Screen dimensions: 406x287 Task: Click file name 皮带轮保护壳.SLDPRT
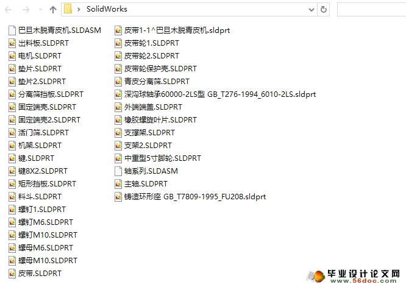(160, 69)
